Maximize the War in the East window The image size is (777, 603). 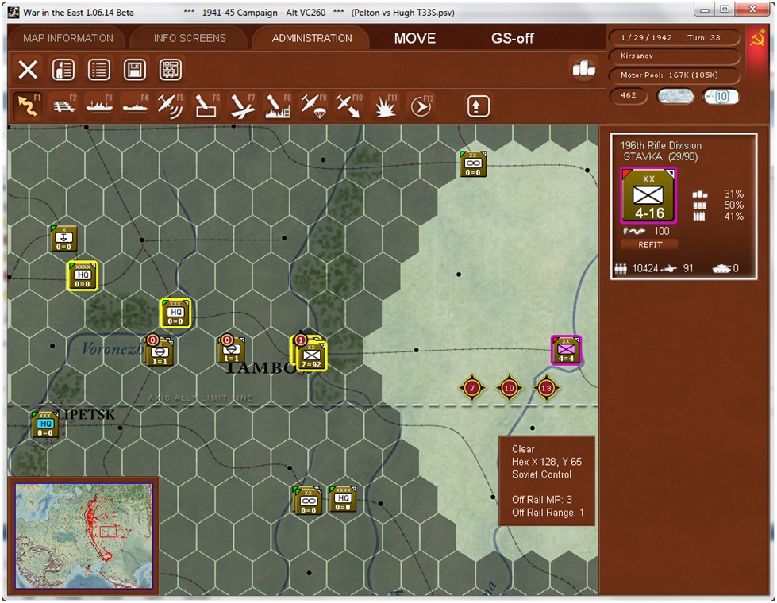(725, 10)
